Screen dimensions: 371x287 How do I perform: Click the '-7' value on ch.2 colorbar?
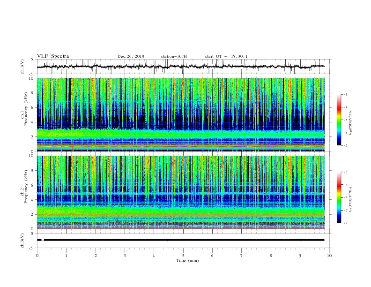click(346, 223)
